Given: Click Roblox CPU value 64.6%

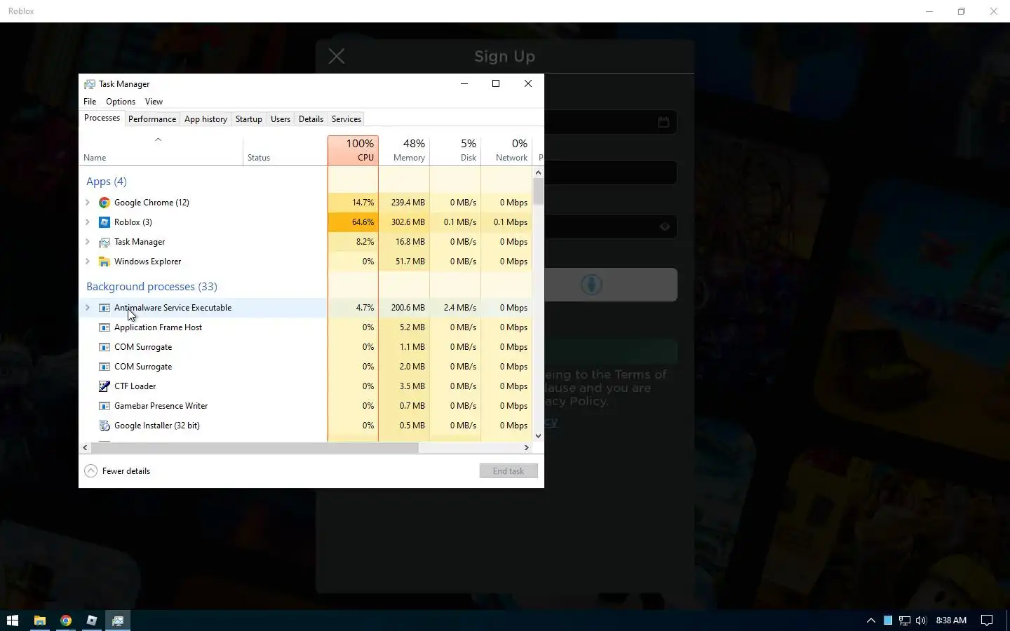Looking at the screenshot, I should click(363, 222).
